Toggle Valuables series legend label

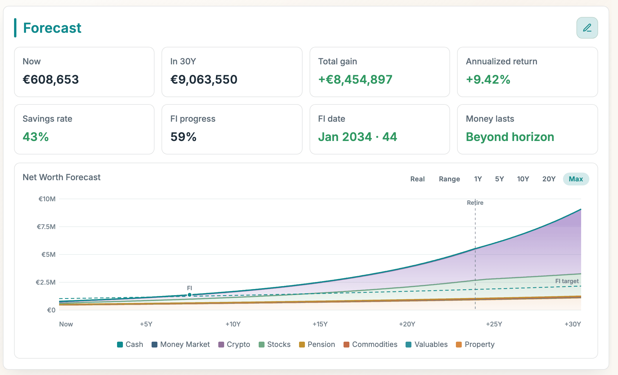coord(431,345)
